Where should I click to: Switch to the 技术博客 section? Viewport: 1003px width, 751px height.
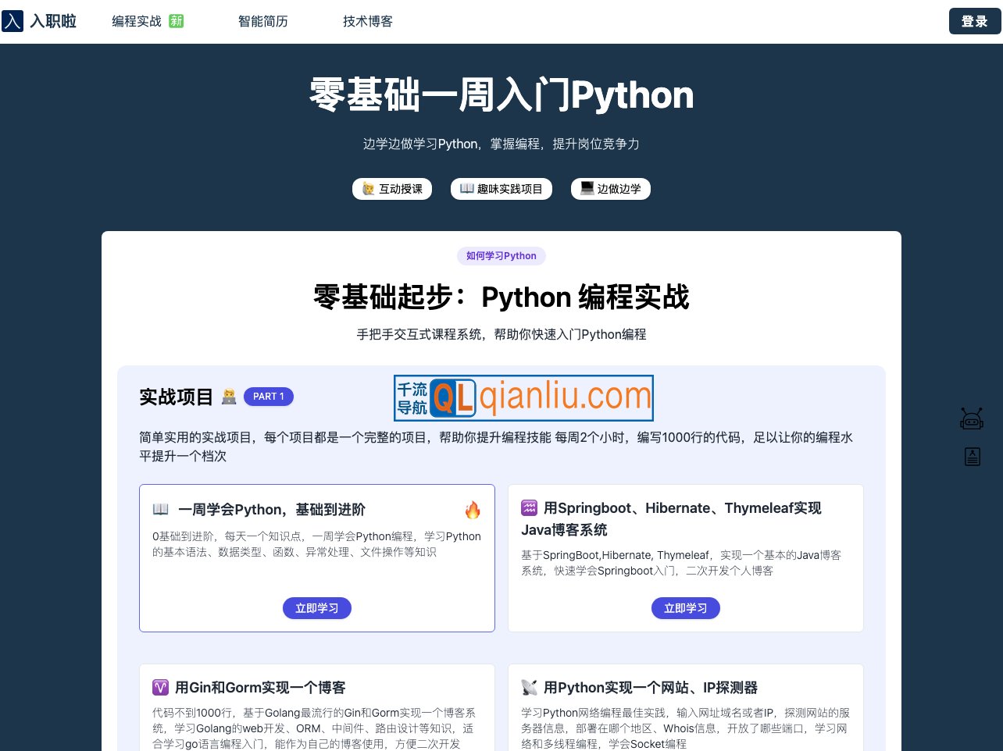coord(367,21)
